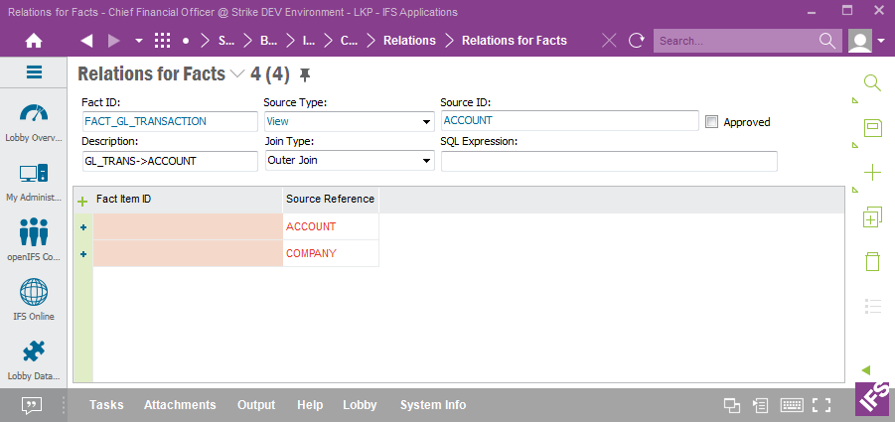Save with the green disk icon

(x=873, y=128)
